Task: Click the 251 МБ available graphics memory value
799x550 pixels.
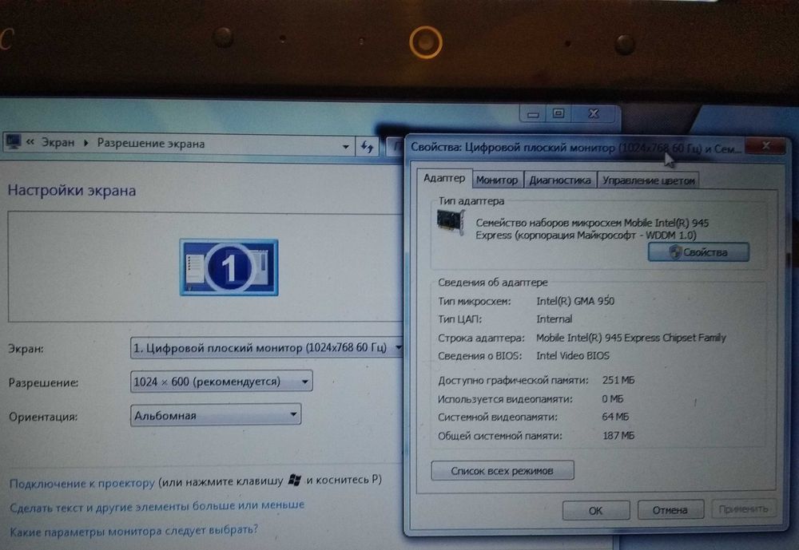Action: coord(618,380)
